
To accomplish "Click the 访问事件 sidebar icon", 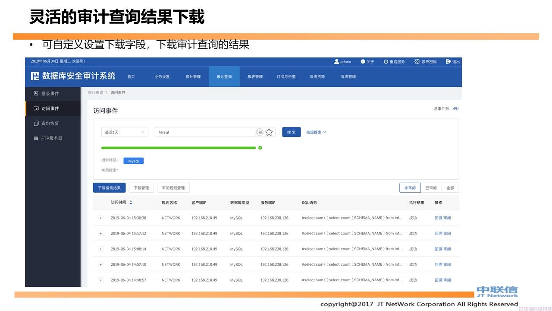I will click(x=36, y=108).
